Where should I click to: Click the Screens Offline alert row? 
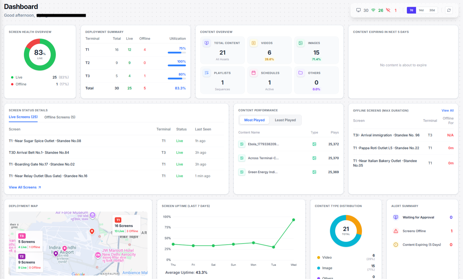(x=422, y=231)
